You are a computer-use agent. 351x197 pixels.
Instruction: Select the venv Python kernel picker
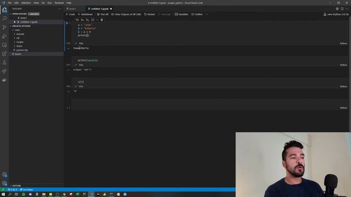(x=336, y=14)
